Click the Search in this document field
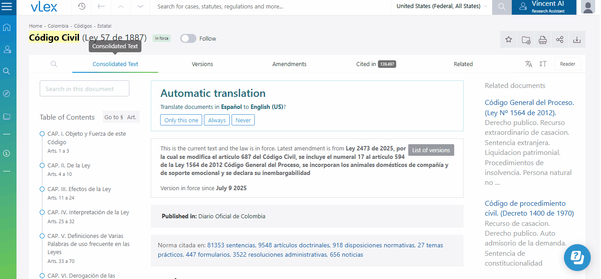 point(84,89)
